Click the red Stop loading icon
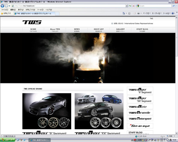 133,6
